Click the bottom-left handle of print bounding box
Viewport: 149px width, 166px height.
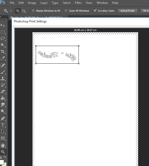[36, 64]
